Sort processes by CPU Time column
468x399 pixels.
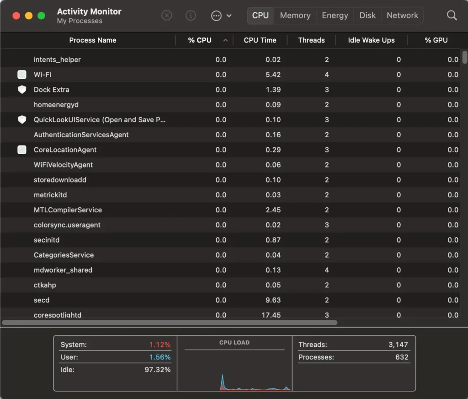(260, 40)
